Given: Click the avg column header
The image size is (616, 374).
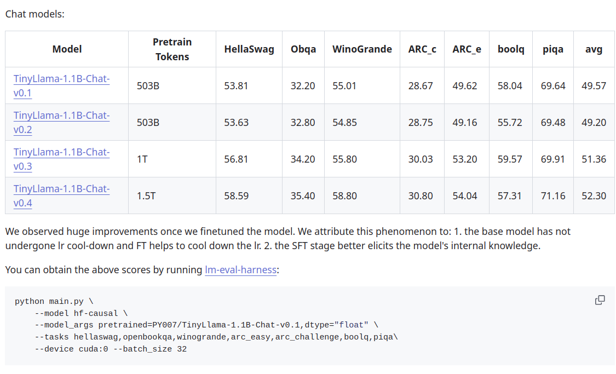Looking at the screenshot, I should [x=594, y=49].
